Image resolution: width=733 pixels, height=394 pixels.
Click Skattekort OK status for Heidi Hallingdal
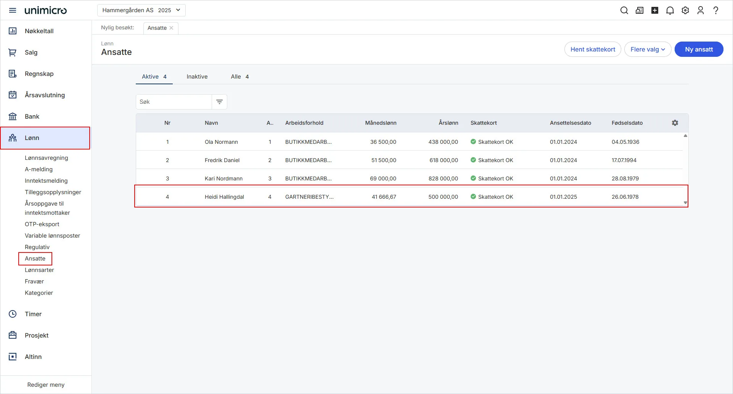492,197
